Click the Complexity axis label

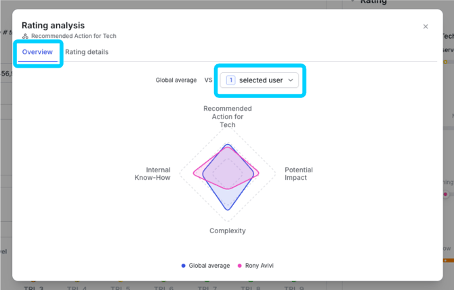pos(228,231)
